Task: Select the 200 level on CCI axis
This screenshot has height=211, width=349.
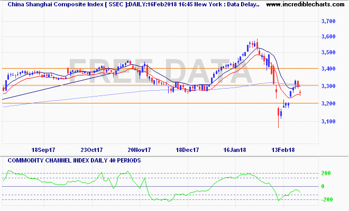Action: point(327,173)
